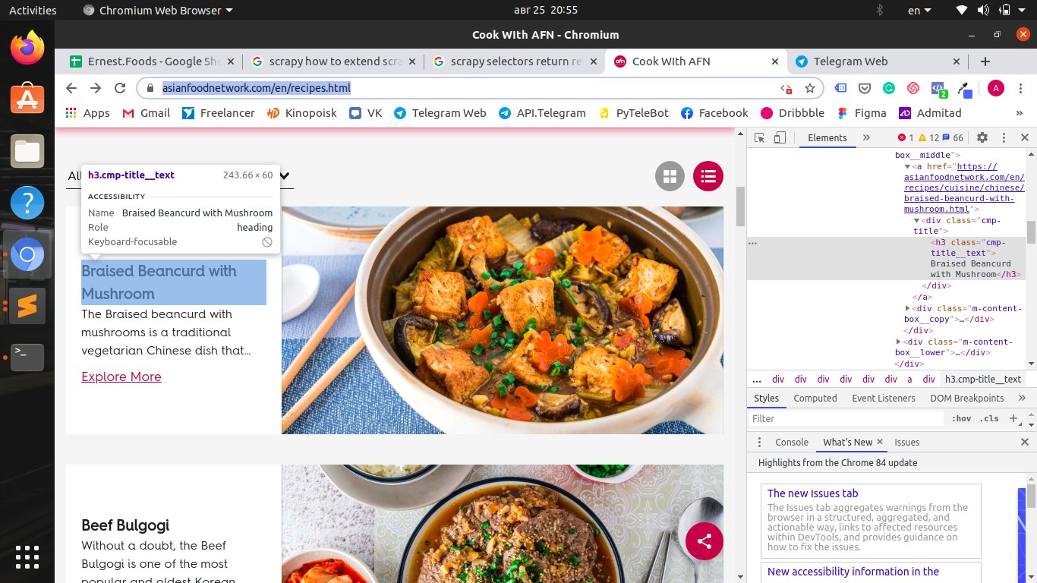The width and height of the screenshot is (1037, 583).
Task: Bookmark this page with the star
Action: tap(810, 88)
